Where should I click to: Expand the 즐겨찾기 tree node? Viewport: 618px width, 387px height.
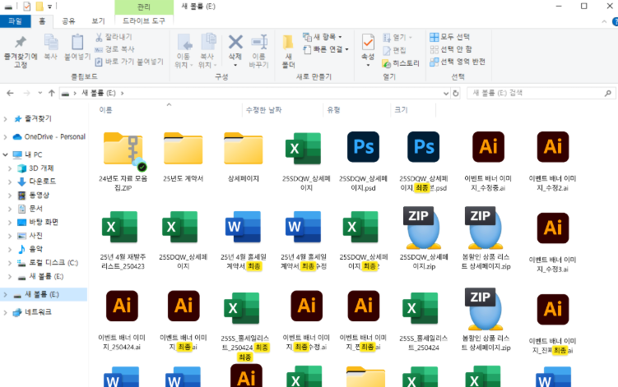[x=5, y=119]
